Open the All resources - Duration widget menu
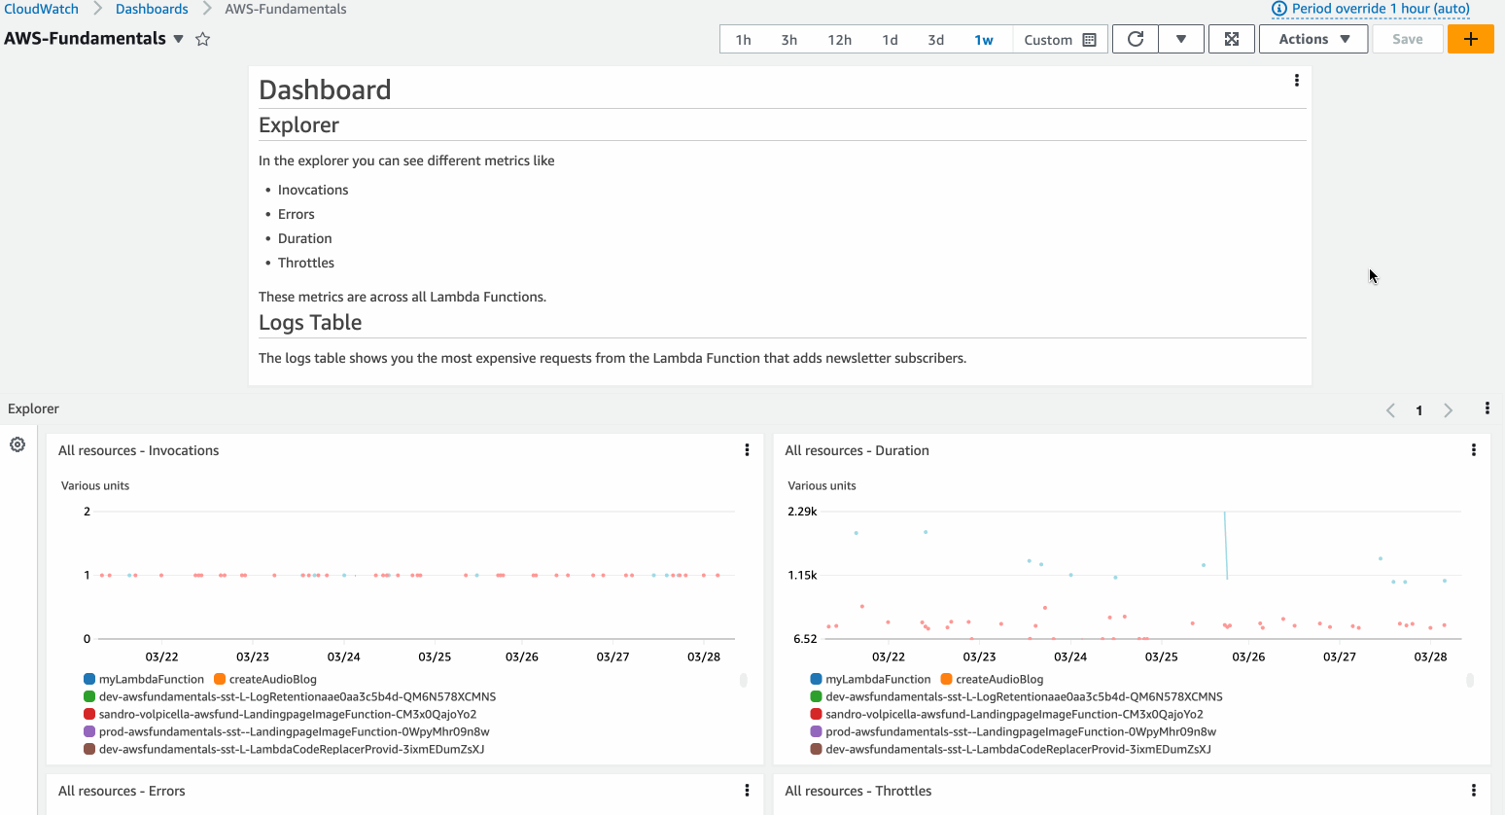 pyautogui.click(x=1473, y=449)
